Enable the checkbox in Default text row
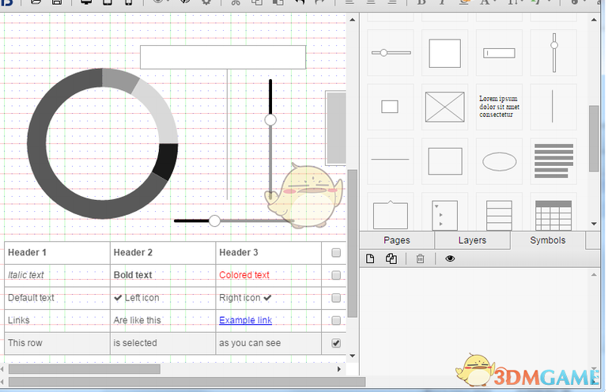The height and width of the screenshot is (392, 608). 336,298
